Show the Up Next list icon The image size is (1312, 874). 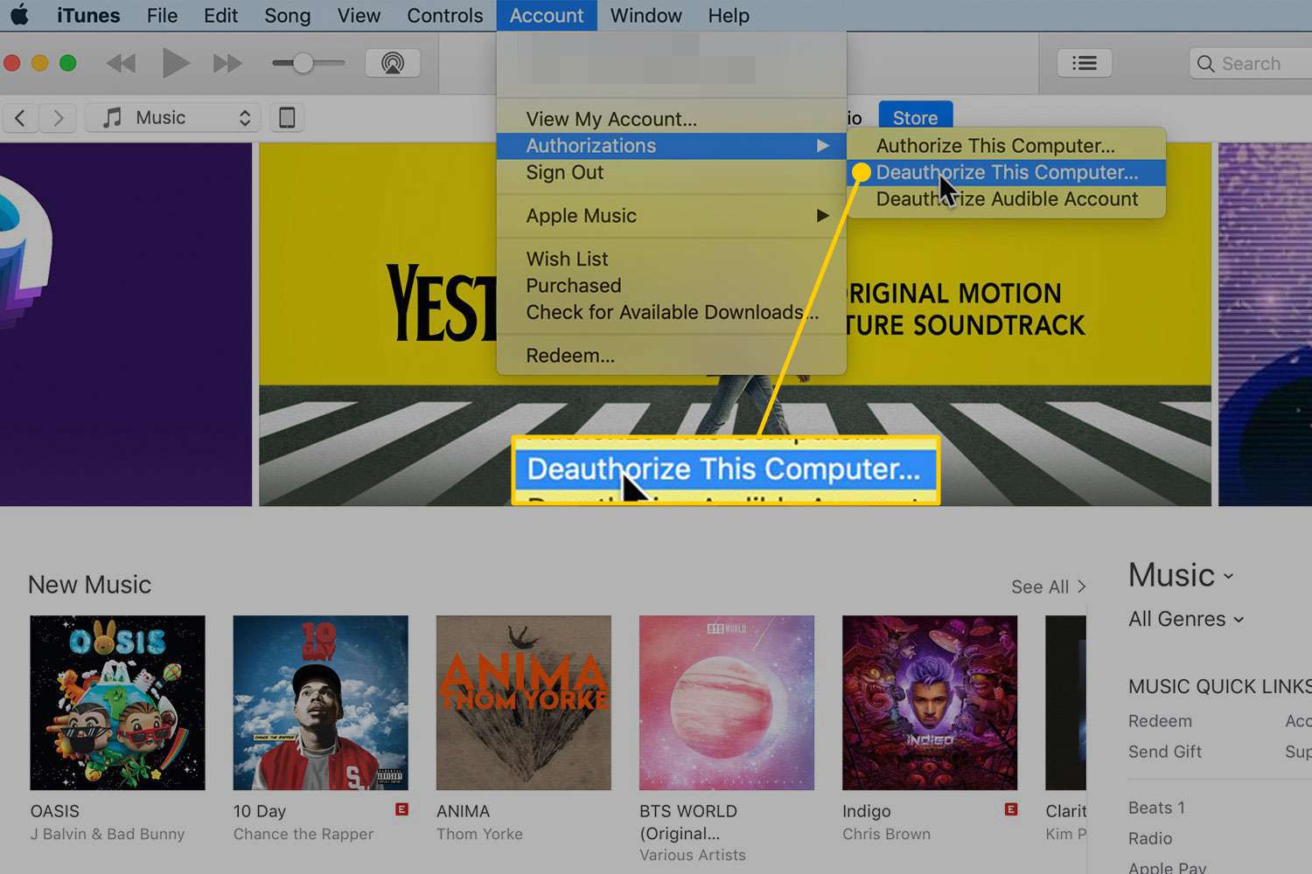pyautogui.click(x=1085, y=63)
